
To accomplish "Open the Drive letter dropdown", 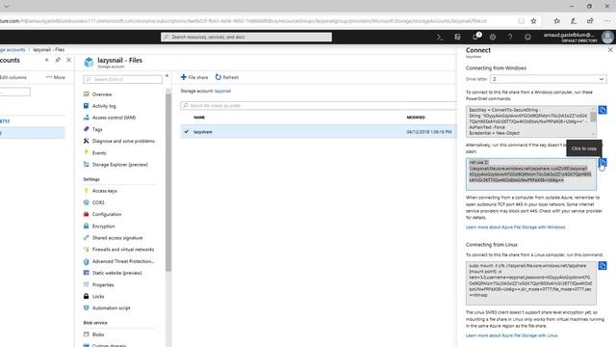I will point(548,79).
